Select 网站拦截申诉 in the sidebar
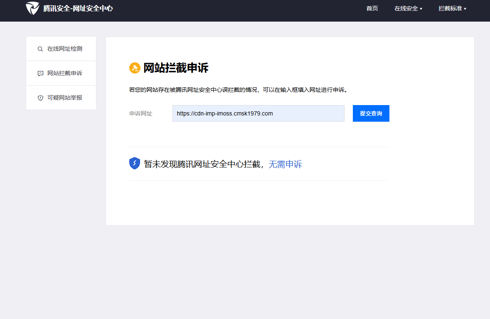490x319 pixels. [61, 73]
